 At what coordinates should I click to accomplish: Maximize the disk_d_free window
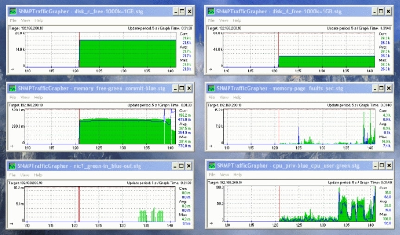click(381, 11)
